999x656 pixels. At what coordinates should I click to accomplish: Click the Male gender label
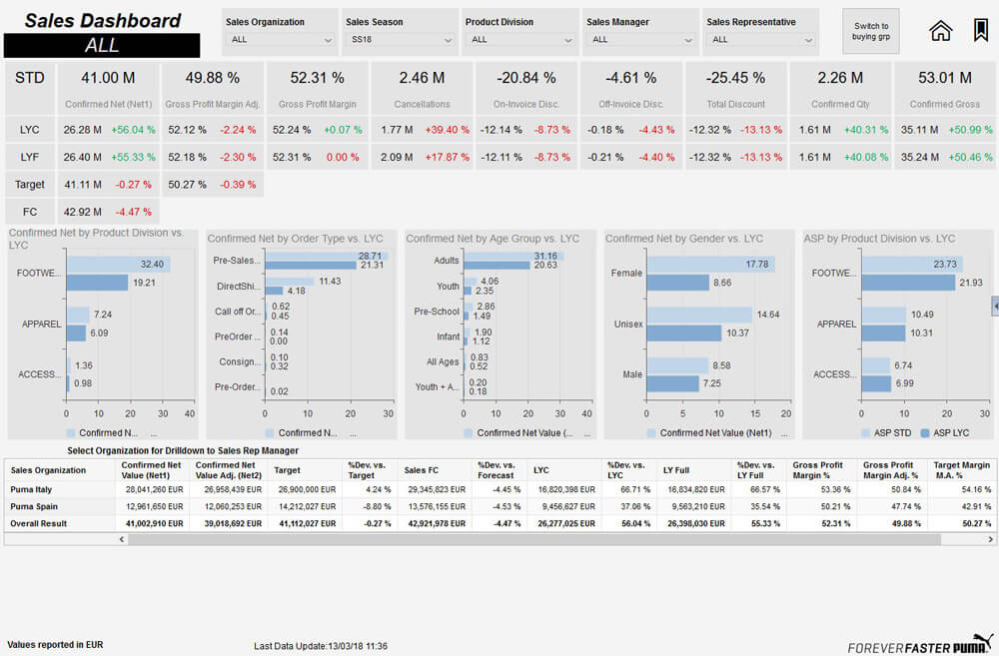632,374
